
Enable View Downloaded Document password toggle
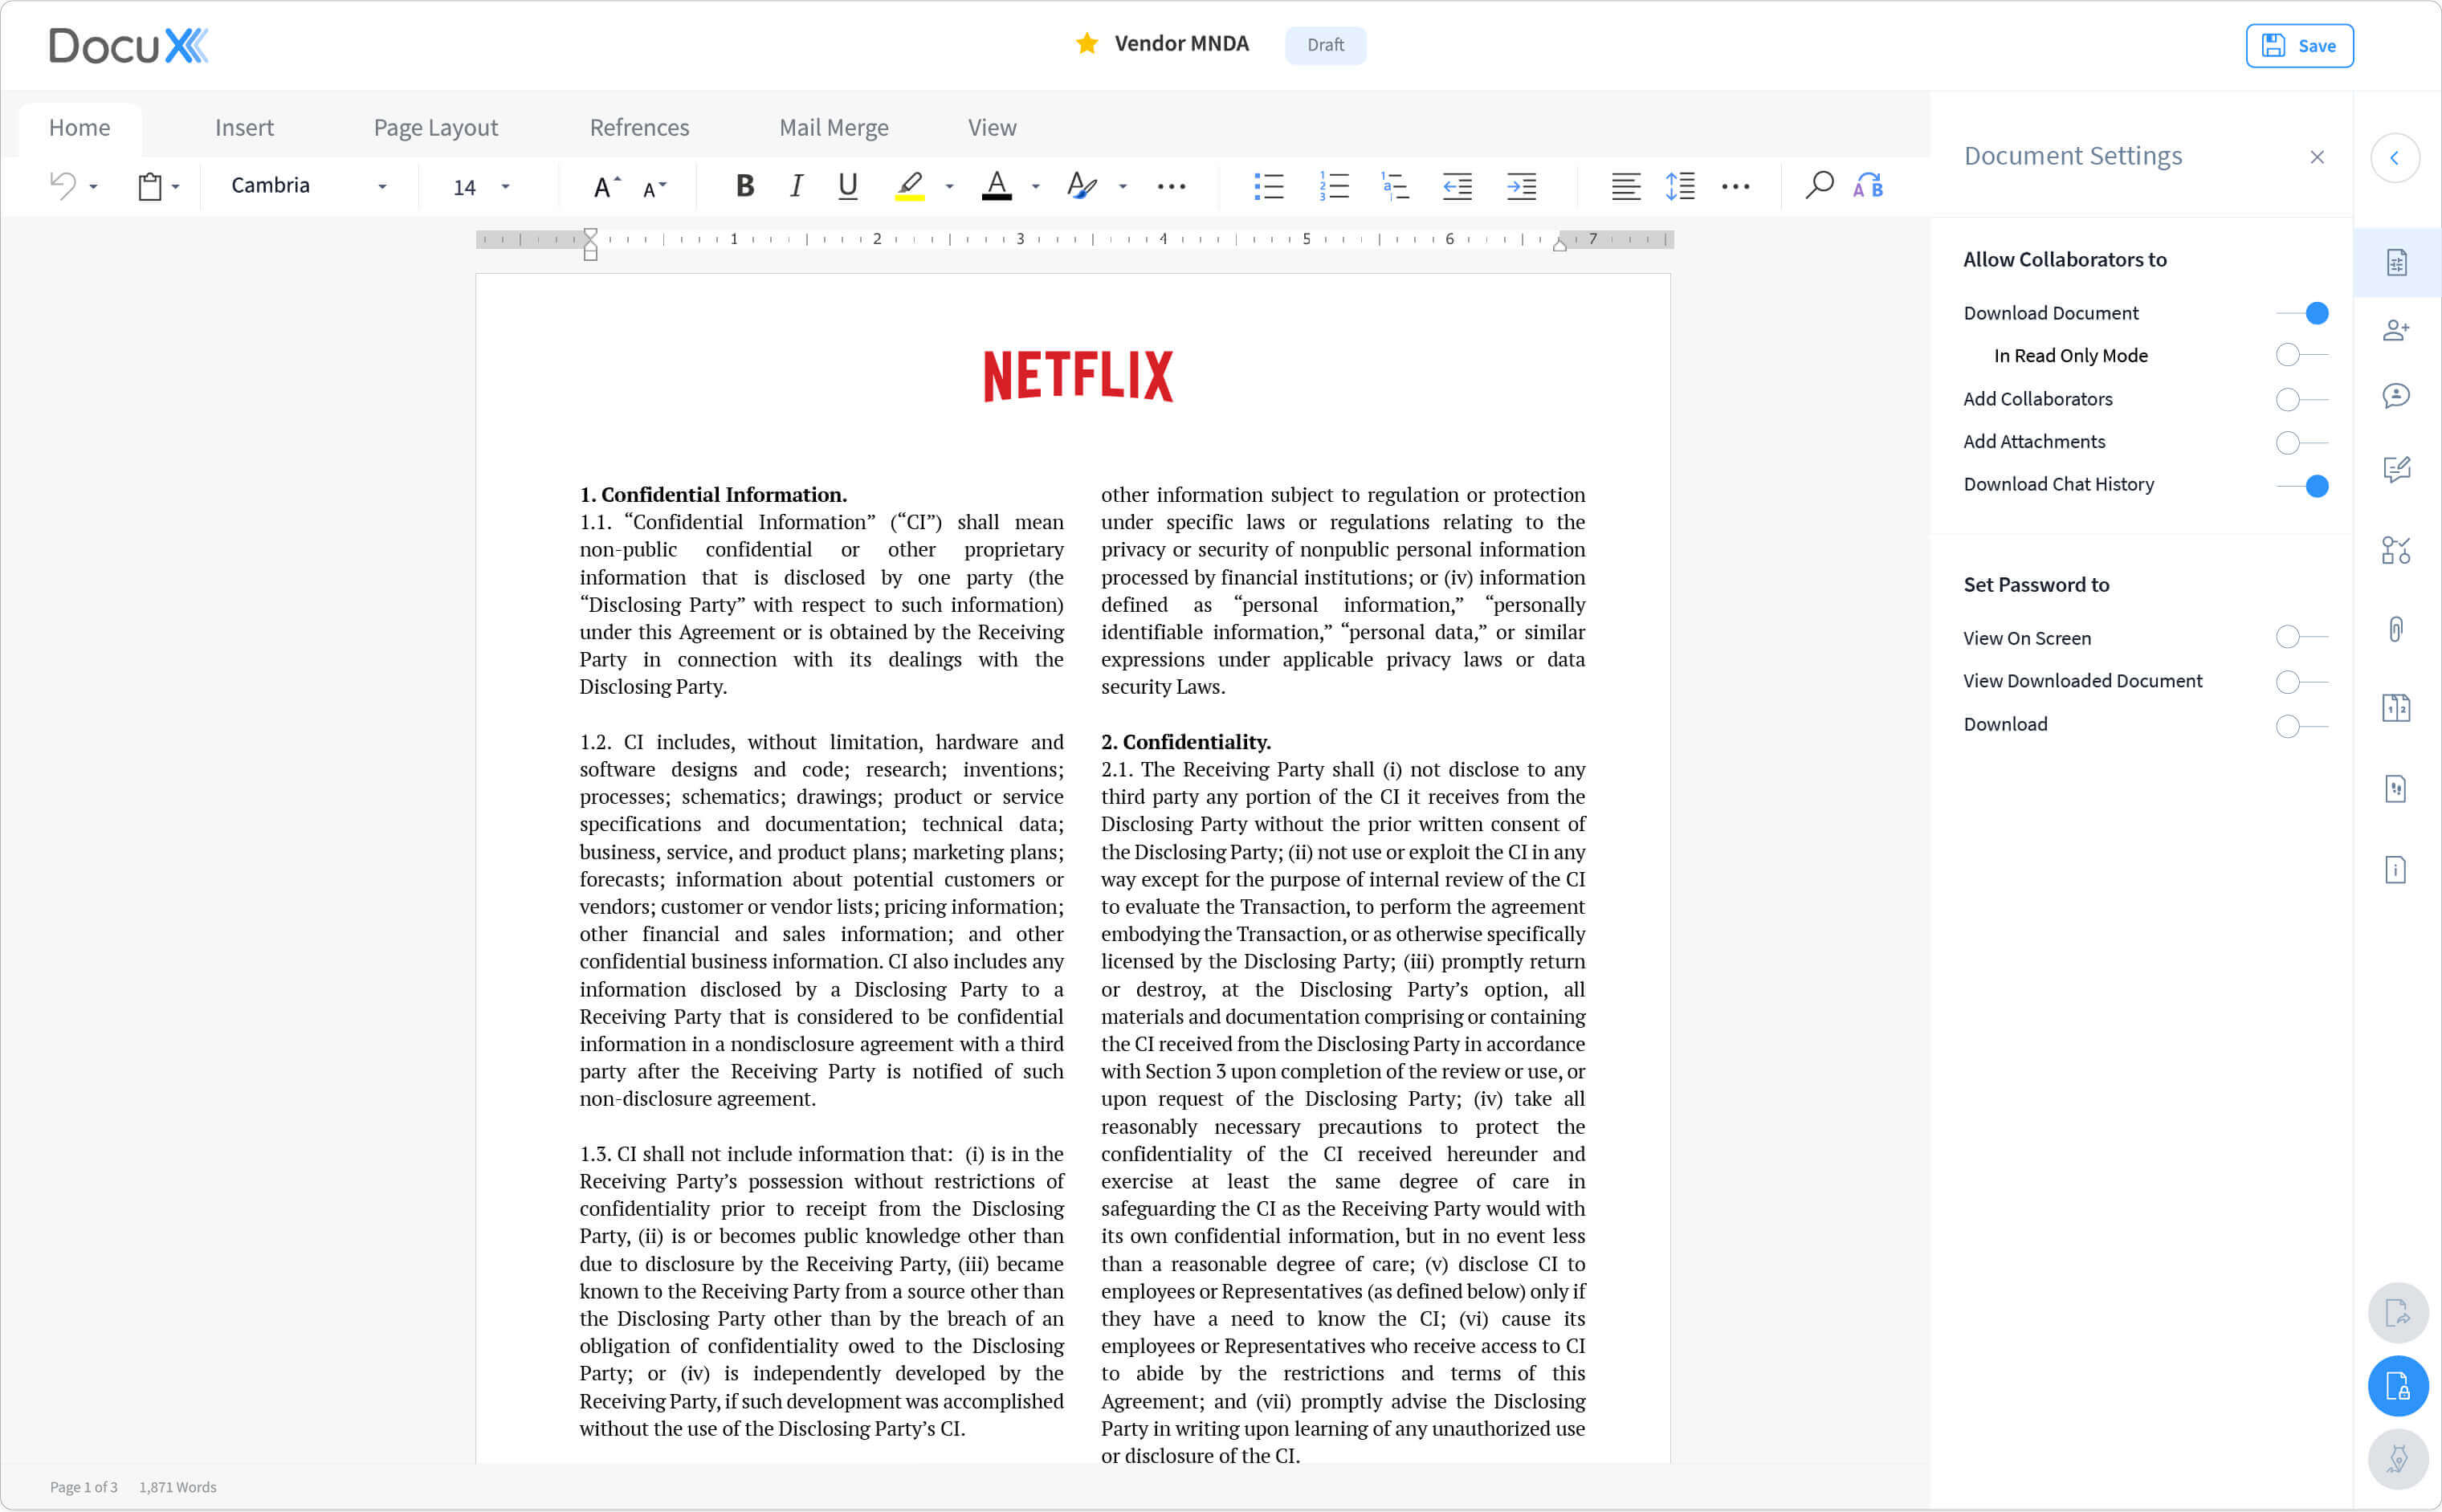coord(2302,682)
